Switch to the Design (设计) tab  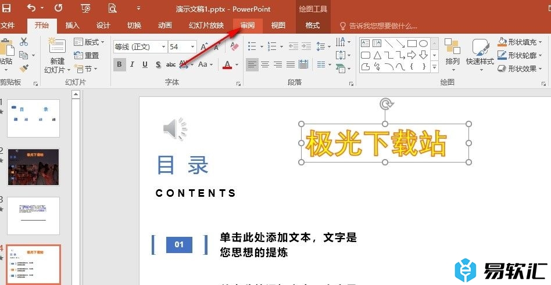pyautogui.click(x=103, y=26)
